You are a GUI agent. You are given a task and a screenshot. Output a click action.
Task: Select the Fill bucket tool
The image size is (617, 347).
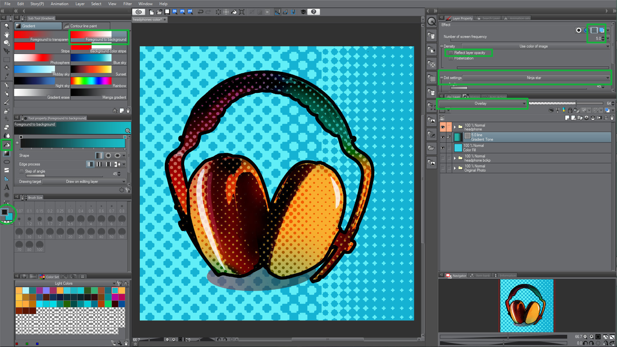[x=7, y=145]
